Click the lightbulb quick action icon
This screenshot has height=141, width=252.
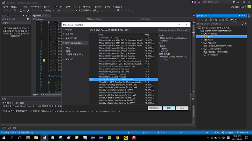pos(44,60)
